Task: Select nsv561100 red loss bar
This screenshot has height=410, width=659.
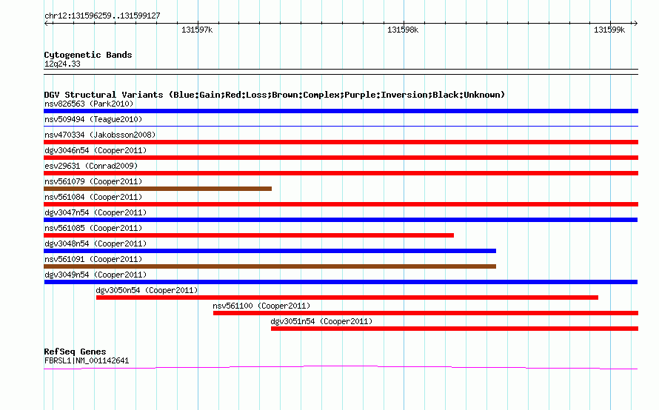Action: pos(426,313)
